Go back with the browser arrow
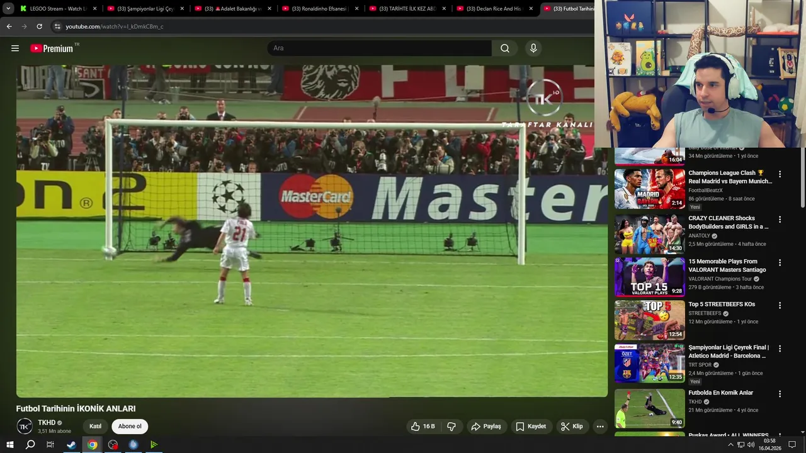 point(9,26)
